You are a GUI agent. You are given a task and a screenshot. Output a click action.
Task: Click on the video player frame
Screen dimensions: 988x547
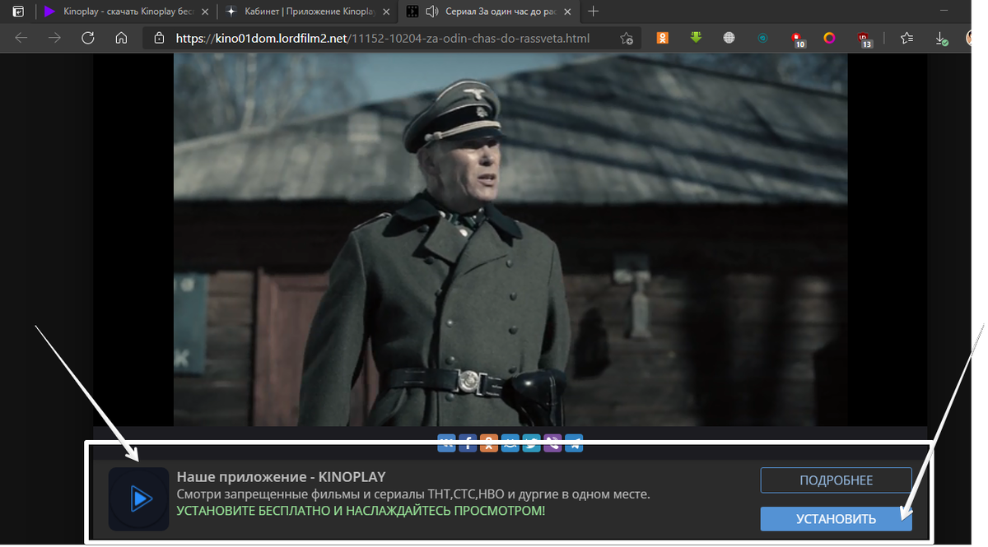click(x=510, y=240)
